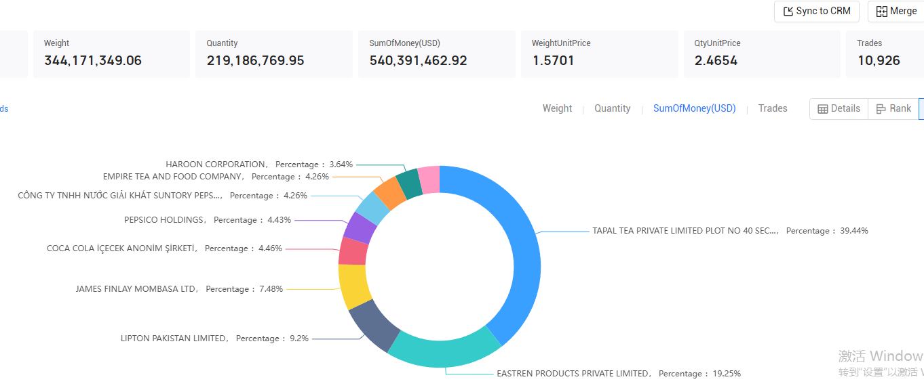Select the QtyUnitPrice summary card
924x392 pixels.
pos(762,53)
